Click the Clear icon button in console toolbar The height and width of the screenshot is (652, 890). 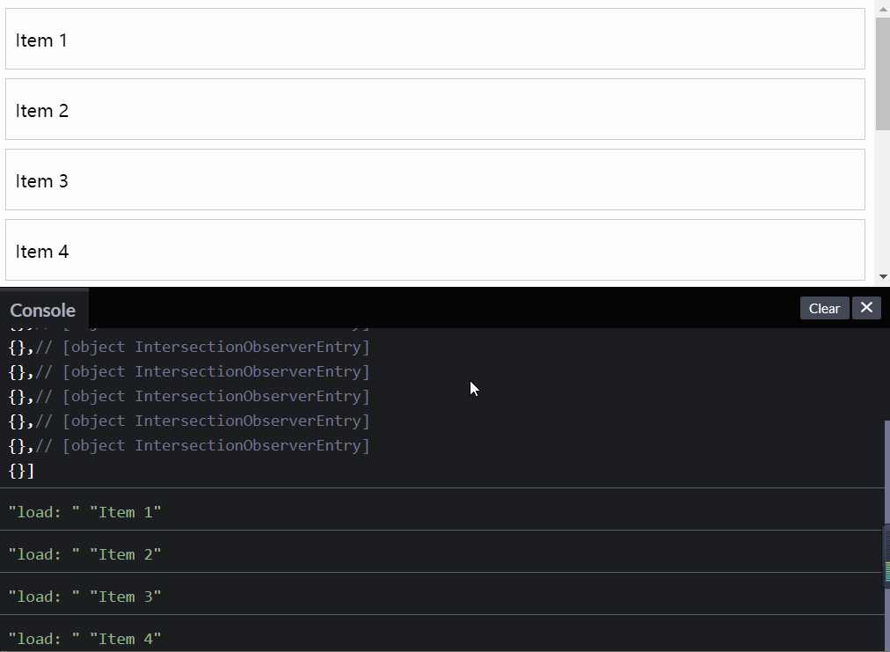tap(823, 308)
